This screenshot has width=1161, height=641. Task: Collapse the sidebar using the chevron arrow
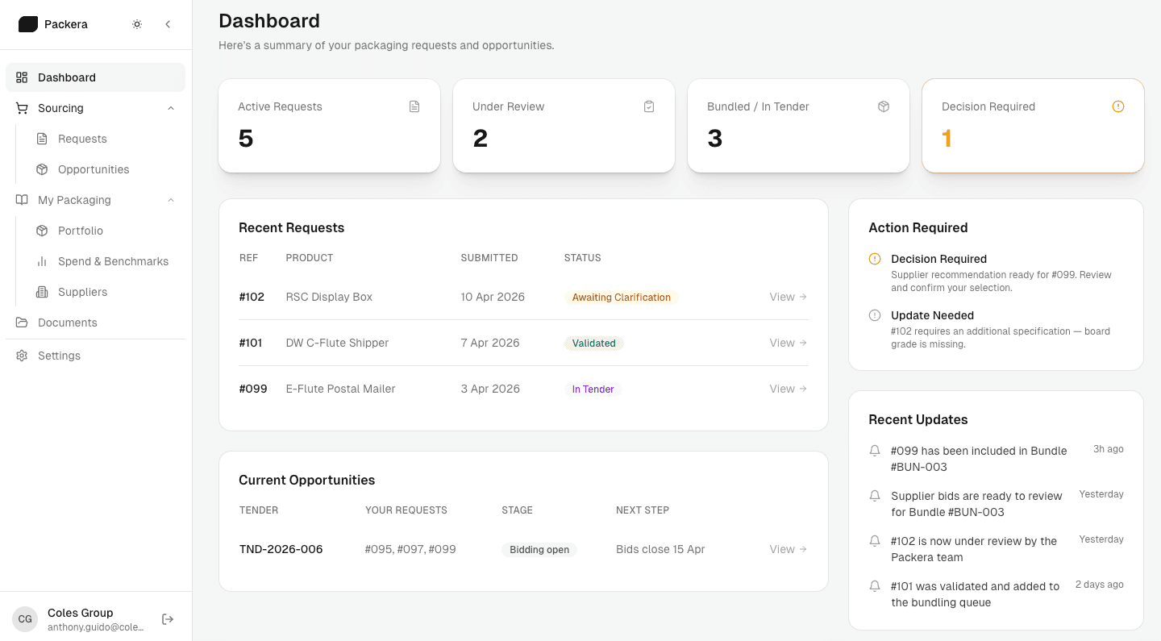pos(168,24)
